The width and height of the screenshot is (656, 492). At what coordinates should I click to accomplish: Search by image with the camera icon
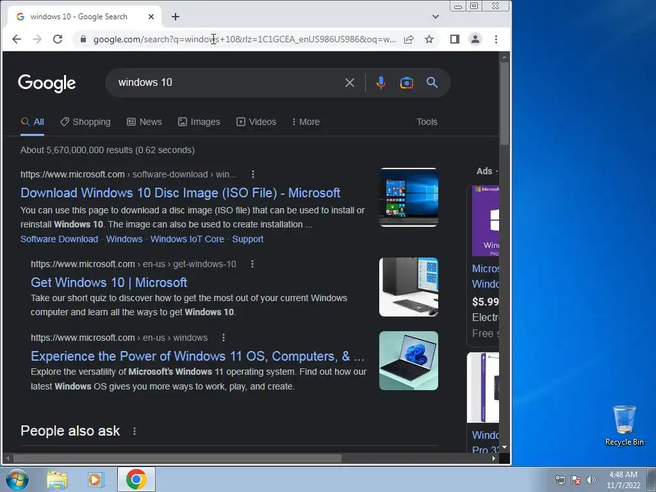click(x=407, y=83)
